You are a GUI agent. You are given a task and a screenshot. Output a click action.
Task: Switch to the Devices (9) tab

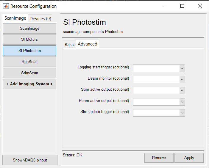tap(40, 18)
